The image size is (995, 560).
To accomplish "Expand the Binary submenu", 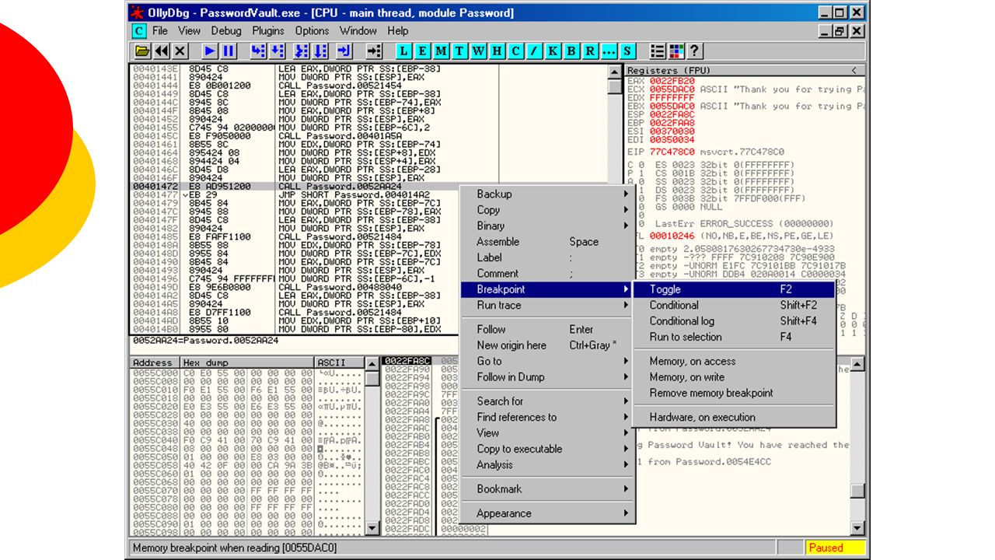I will 548,226.
